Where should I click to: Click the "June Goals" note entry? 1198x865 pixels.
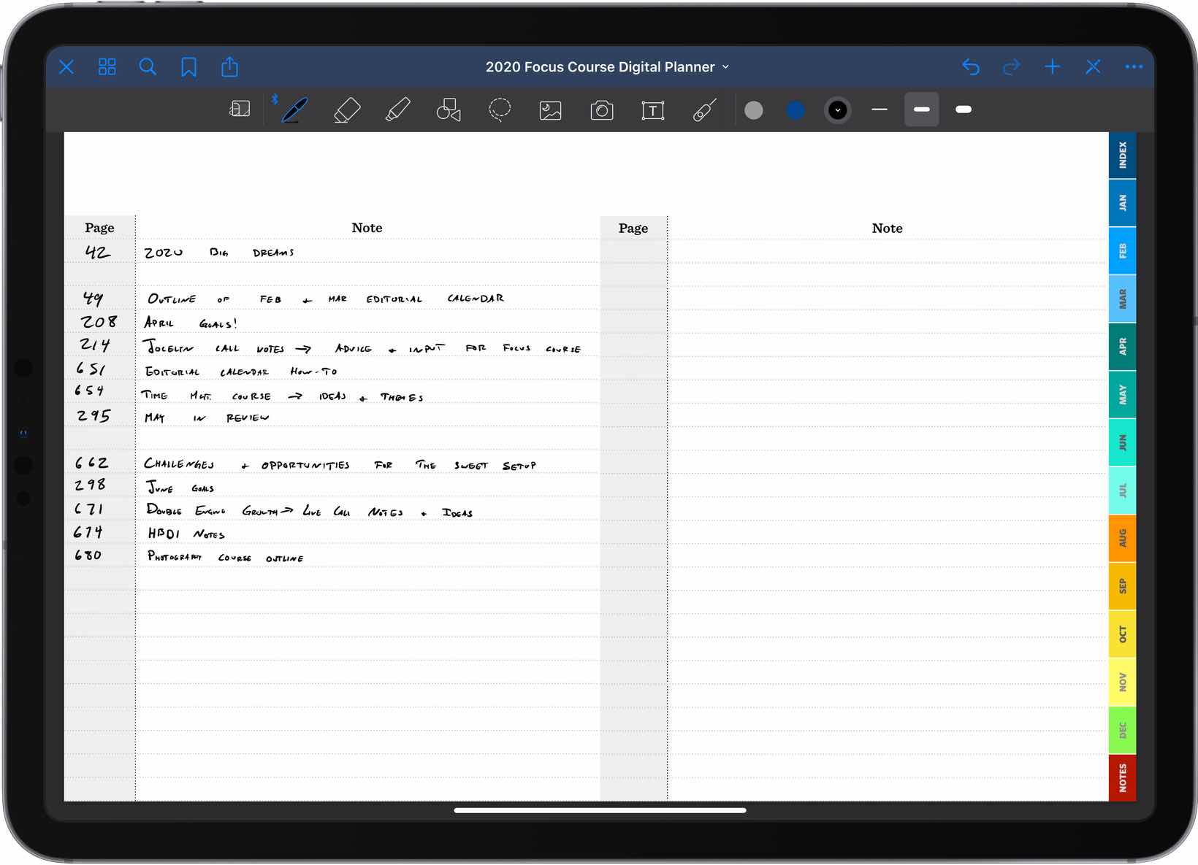(180, 487)
